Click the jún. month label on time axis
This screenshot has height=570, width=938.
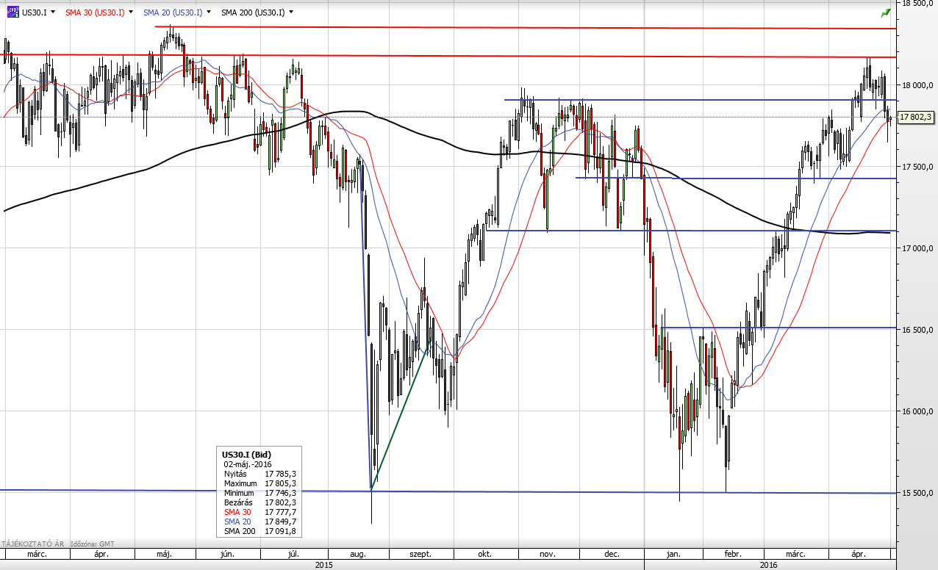tap(228, 555)
